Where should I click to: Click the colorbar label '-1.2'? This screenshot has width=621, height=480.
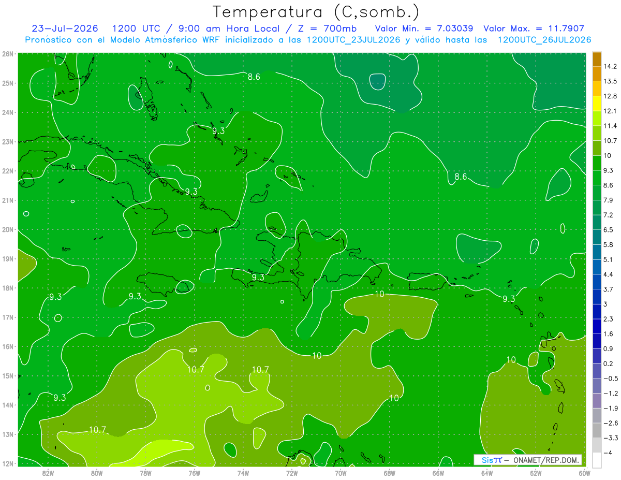(611, 394)
